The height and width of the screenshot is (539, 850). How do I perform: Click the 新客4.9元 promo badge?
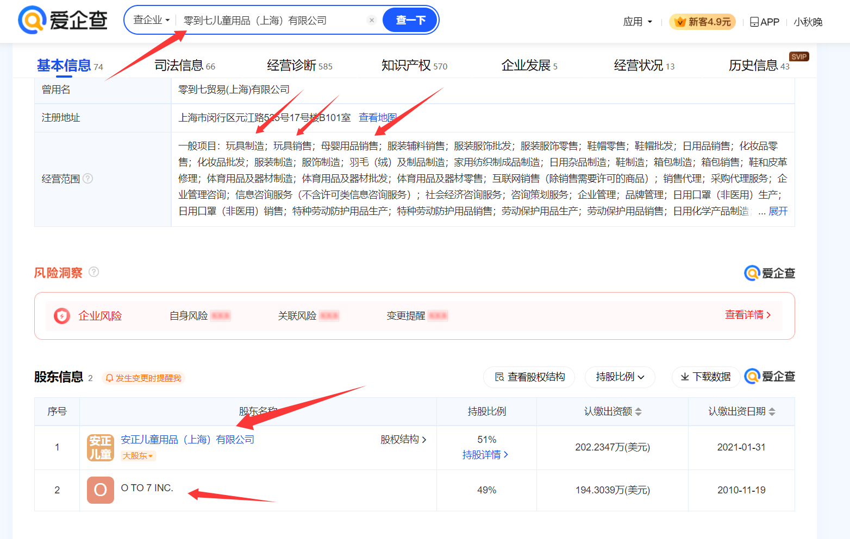[703, 22]
